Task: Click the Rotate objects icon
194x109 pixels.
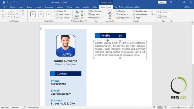Action: (x=152, y=15)
